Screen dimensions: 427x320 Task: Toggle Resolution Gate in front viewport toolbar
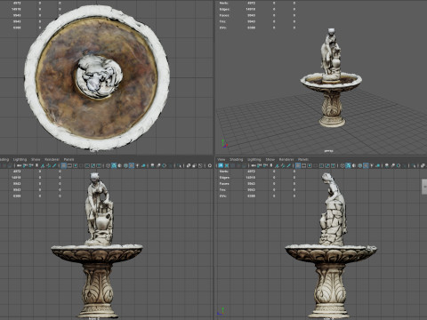tap(76, 165)
